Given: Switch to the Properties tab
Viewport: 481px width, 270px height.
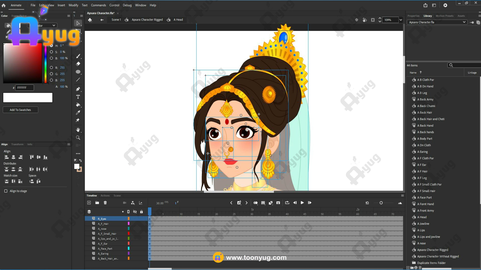Looking at the screenshot, I should pyautogui.click(x=413, y=16).
